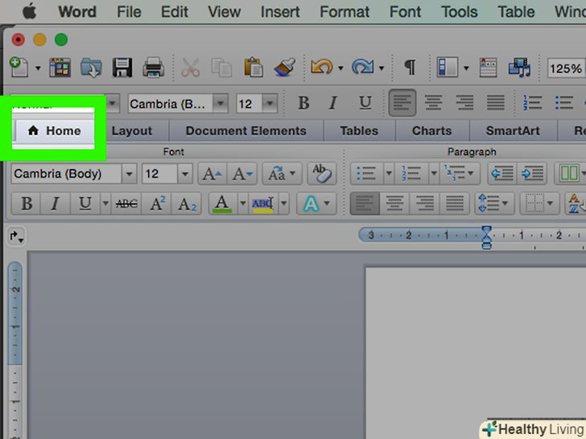
Task: Apply the Font Color A swatch
Action: point(222,203)
